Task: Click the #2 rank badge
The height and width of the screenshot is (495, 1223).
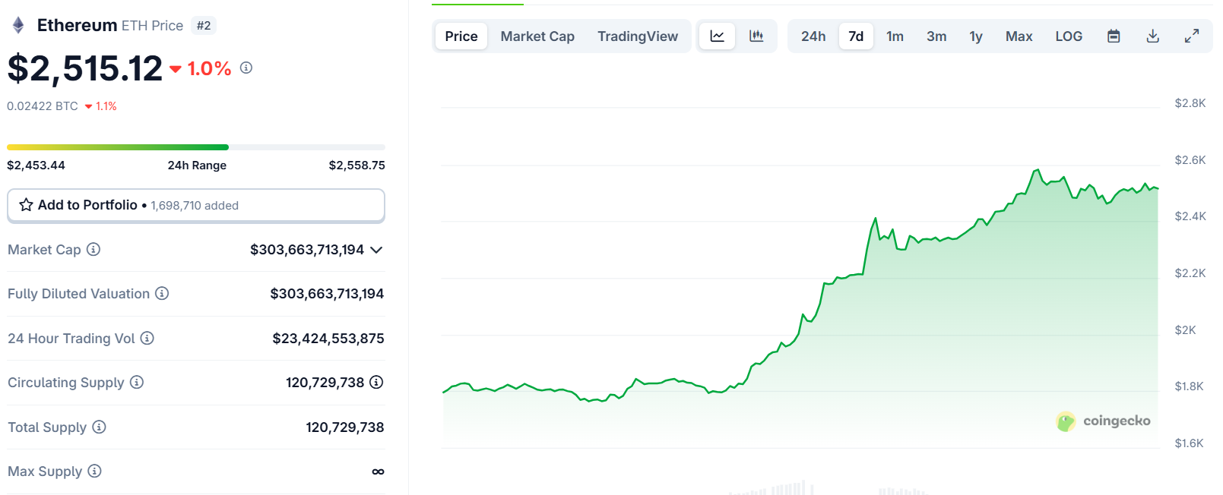Action: [x=204, y=26]
